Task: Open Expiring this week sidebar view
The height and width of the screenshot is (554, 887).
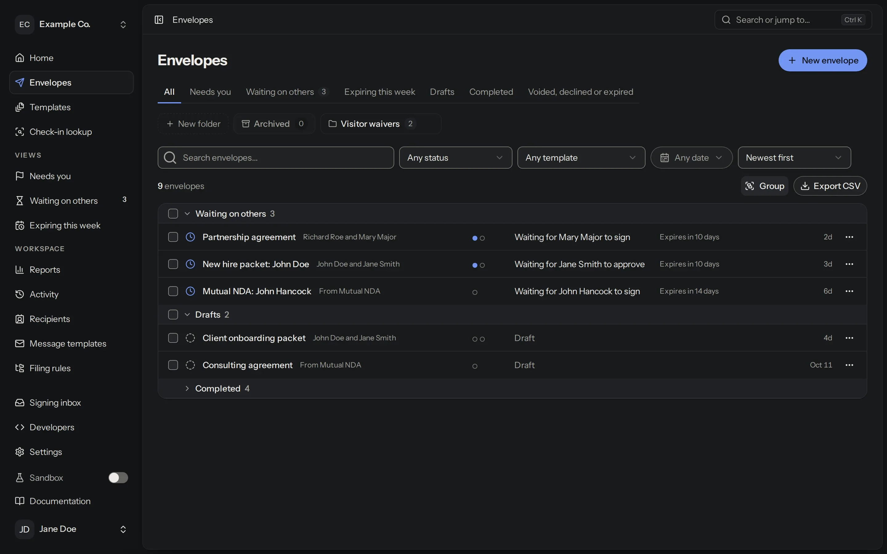Action: (x=71, y=225)
